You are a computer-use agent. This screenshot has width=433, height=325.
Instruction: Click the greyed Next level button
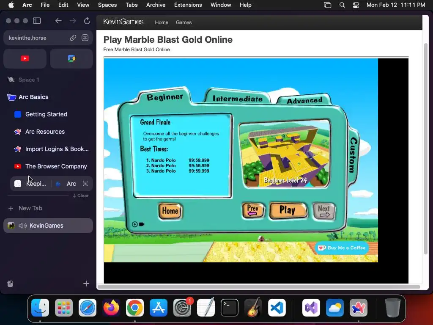click(323, 211)
